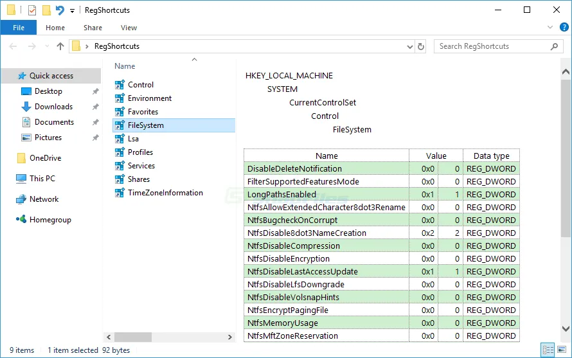
Task: Click the NtfsEncryptPagingFile entry
Action: (288, 310)
